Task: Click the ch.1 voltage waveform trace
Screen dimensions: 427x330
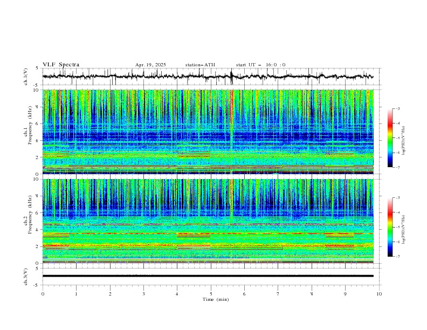Action: tap(208, 77)
